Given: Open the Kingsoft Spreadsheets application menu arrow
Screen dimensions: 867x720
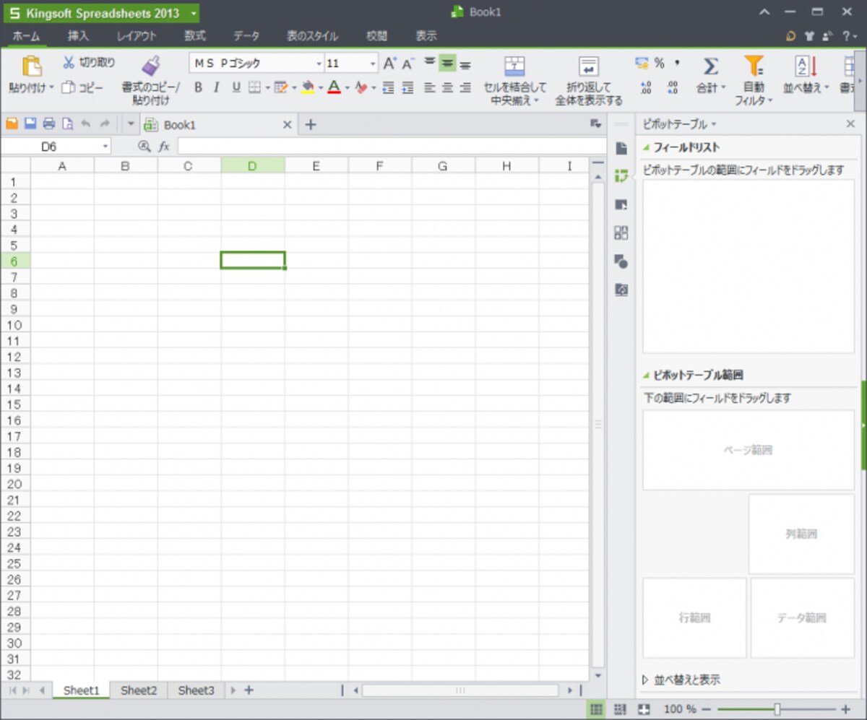Looking at the screenshot, I should coord(194,13).
